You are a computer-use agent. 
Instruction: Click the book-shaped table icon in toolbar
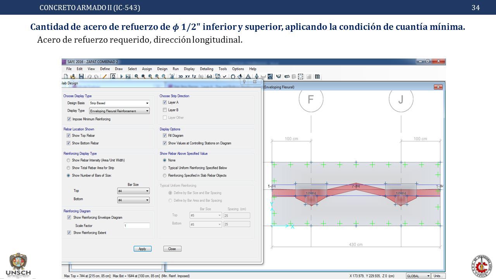click(317, 76)
